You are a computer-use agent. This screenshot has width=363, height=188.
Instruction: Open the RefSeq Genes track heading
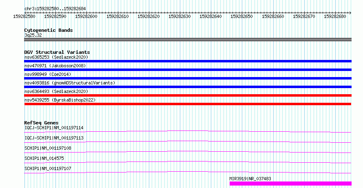pyautogui.click(x=42, y=123)
